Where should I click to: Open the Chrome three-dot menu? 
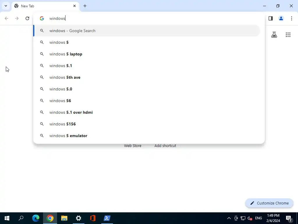pyautogui.click(x=292, y=18)
